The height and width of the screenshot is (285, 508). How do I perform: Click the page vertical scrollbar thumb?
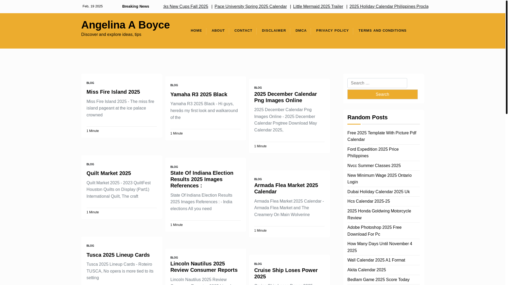point(506,57)
